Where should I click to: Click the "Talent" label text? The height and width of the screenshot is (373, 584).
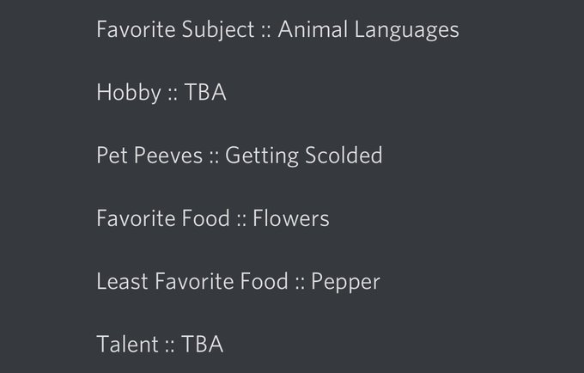tap(127, 345)
